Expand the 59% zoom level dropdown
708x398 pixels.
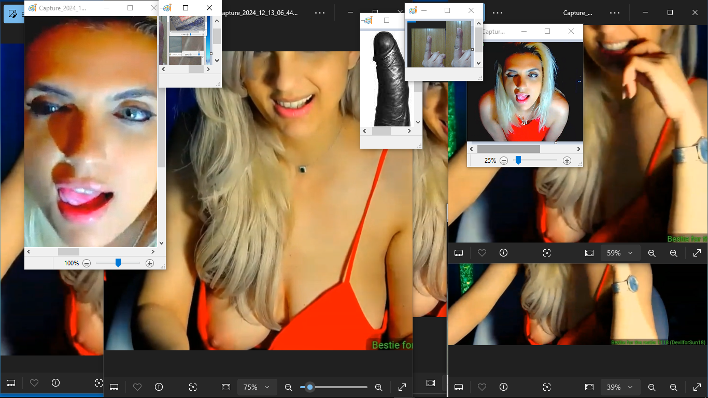pos(620,253)
